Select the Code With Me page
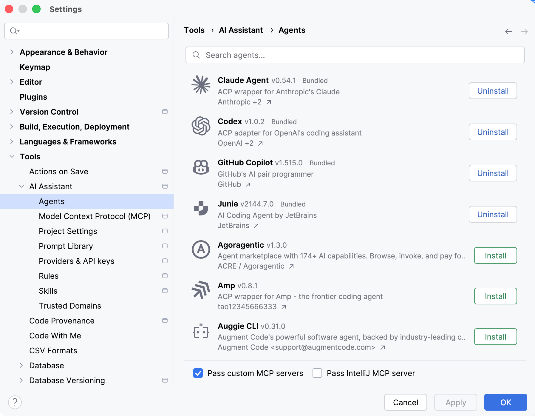The width and height of the screenshot is (535, 416). [x=55, y=336]
